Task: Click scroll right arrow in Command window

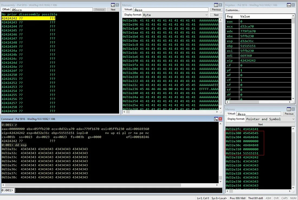Action: click(217, 185)
